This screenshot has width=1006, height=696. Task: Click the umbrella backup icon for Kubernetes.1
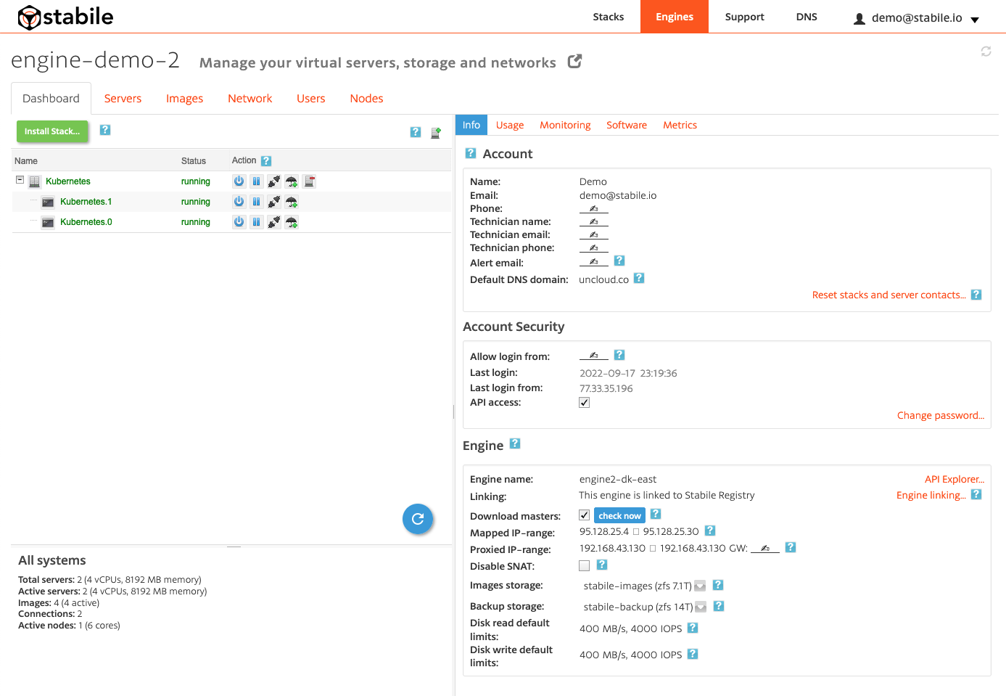[x=292, y=202]
